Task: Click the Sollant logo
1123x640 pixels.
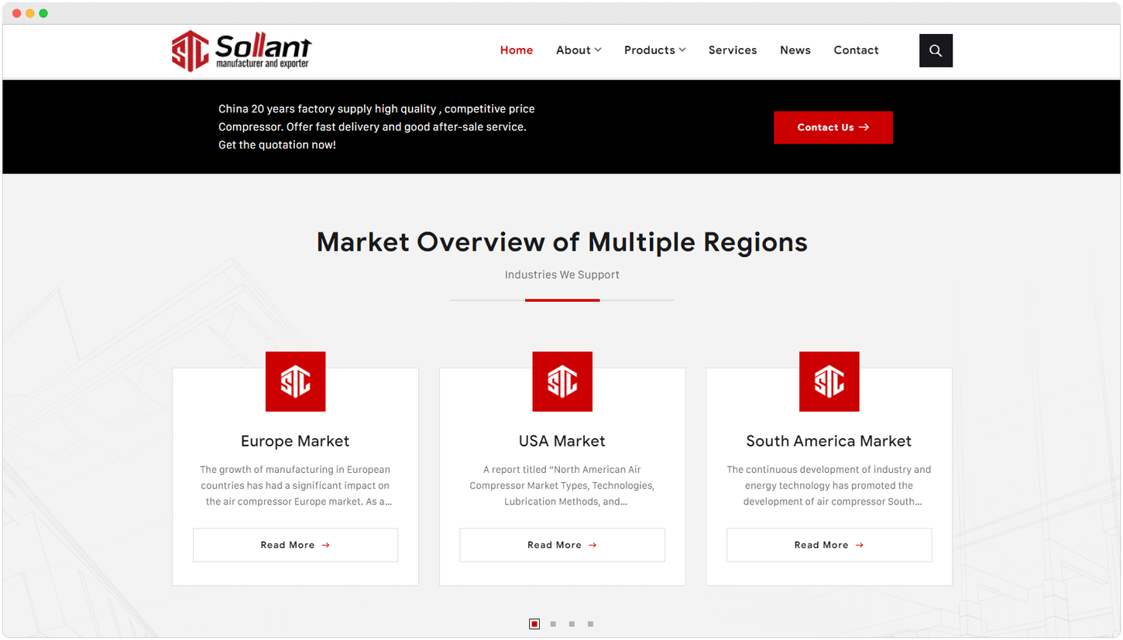Action: [242, 51]
